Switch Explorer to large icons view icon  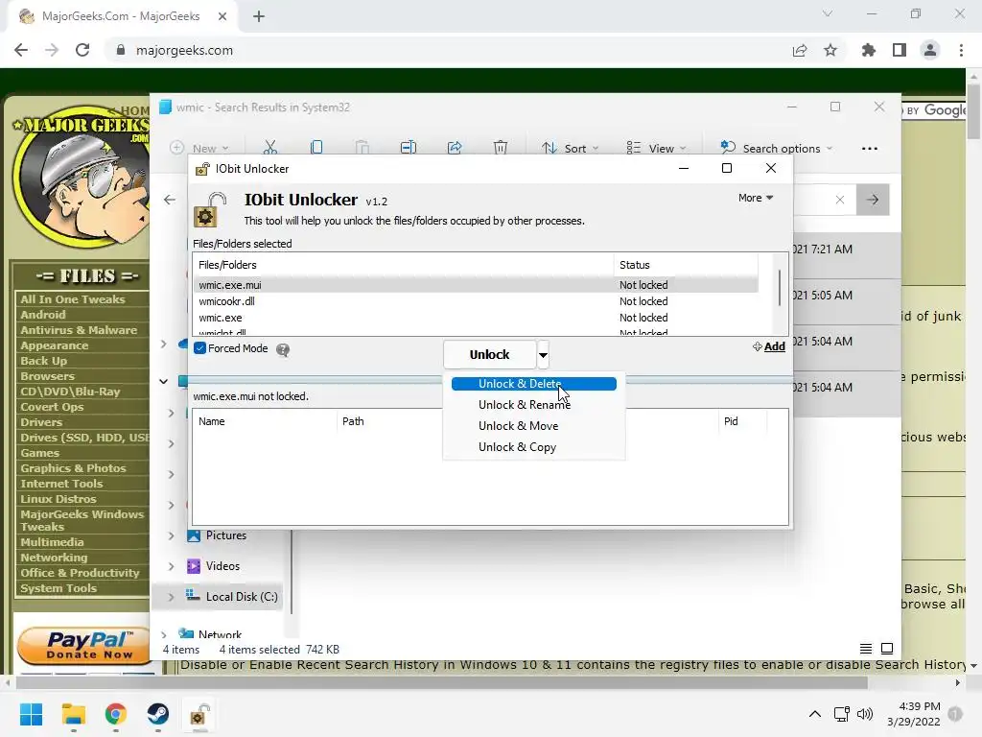click(x=887, y=649)
